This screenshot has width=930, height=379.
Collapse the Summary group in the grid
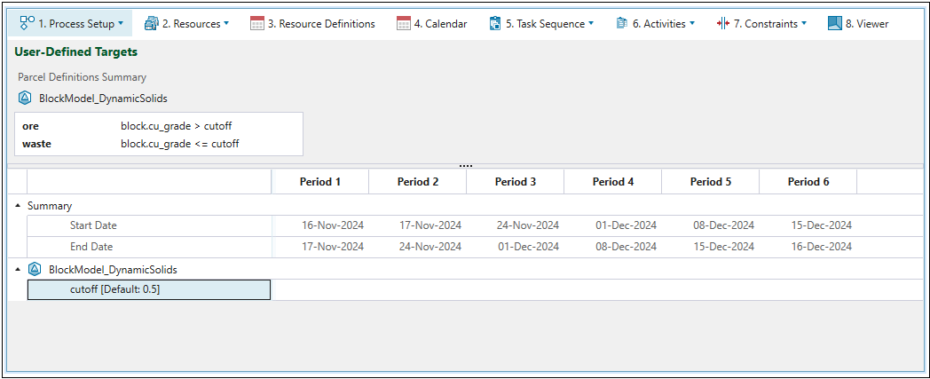[19, 206]
